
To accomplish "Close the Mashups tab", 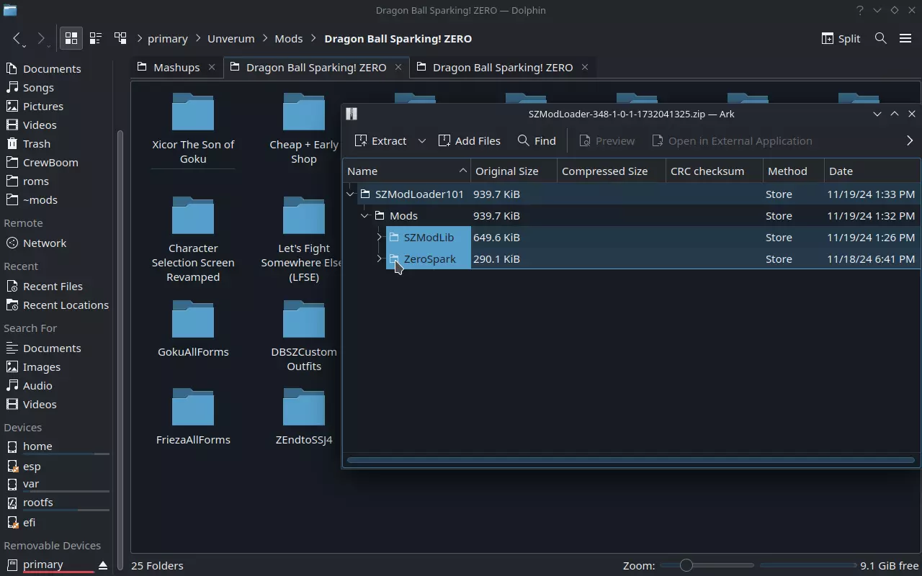I will pyautogui.click(x=212, y=67).
